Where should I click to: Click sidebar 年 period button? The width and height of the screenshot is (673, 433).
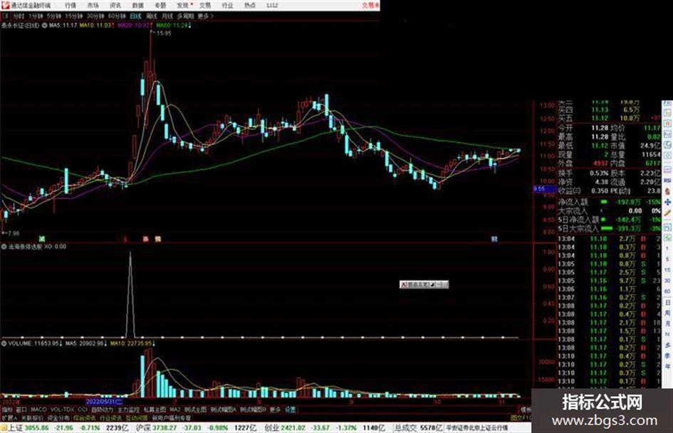tap(667, 367)
